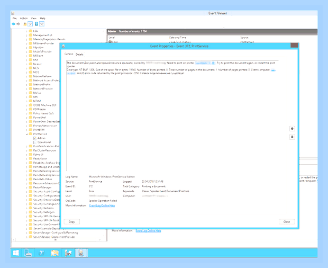Open Help via the blue question mark icon
Viewport: 328px width, 268px height.
[37, 24]
